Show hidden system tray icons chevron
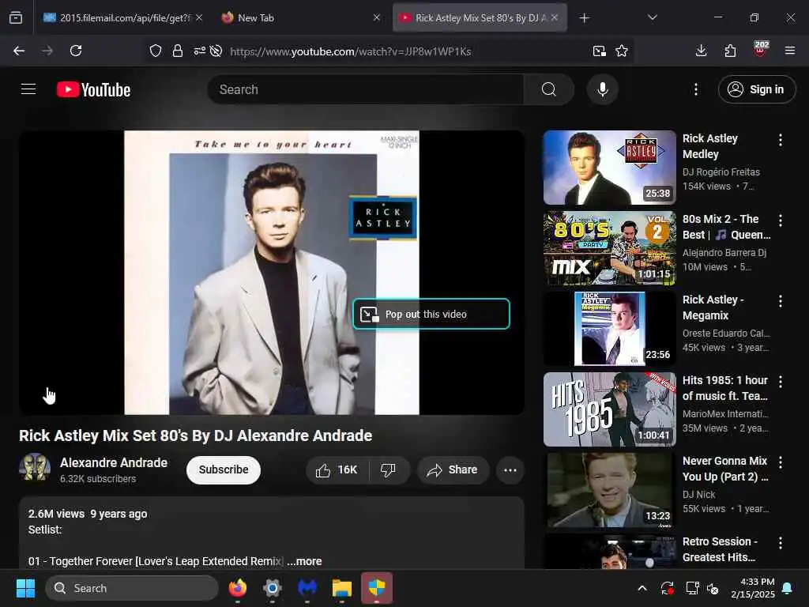 (x=642, y=588)
